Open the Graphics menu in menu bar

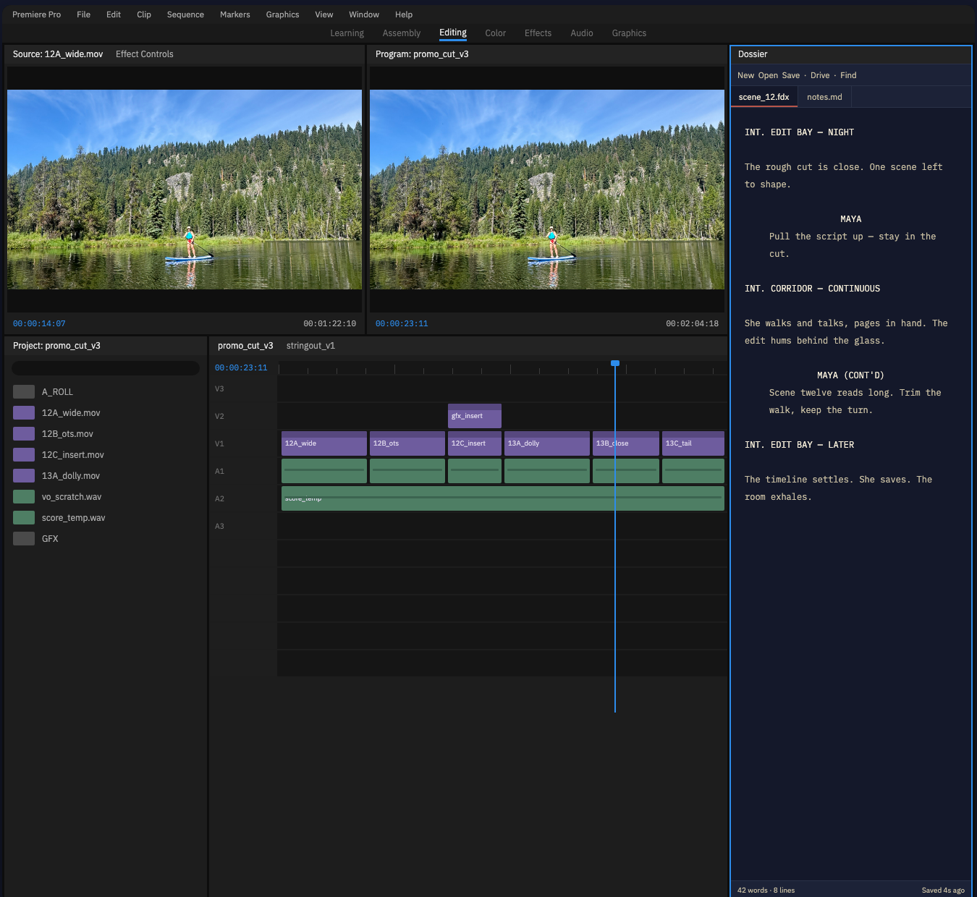pos(282,14)
